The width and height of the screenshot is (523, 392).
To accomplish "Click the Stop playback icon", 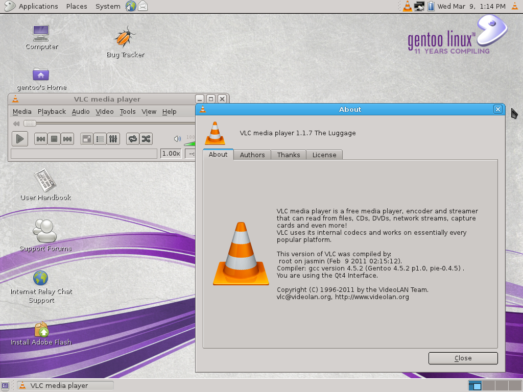I will pos(53,138).
